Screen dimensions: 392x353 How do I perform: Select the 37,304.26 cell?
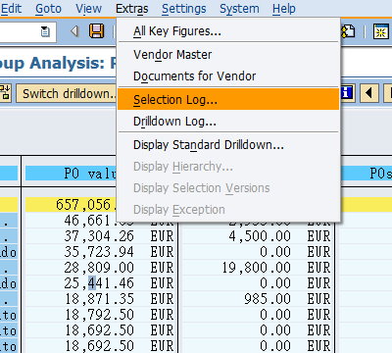99,236
